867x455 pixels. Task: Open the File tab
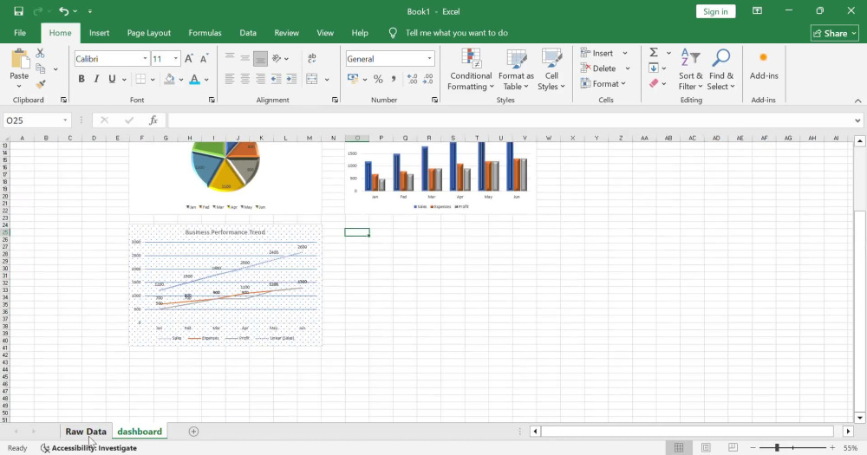20,33
